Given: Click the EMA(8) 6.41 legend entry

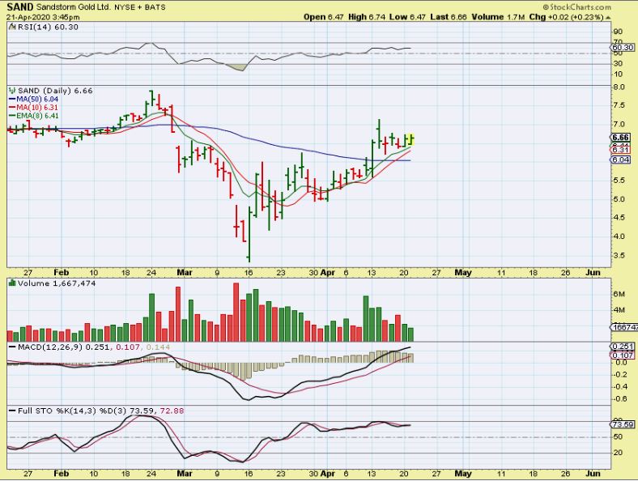Looking at the screenshot, I should pyautogui.click(x=33, y=116).
